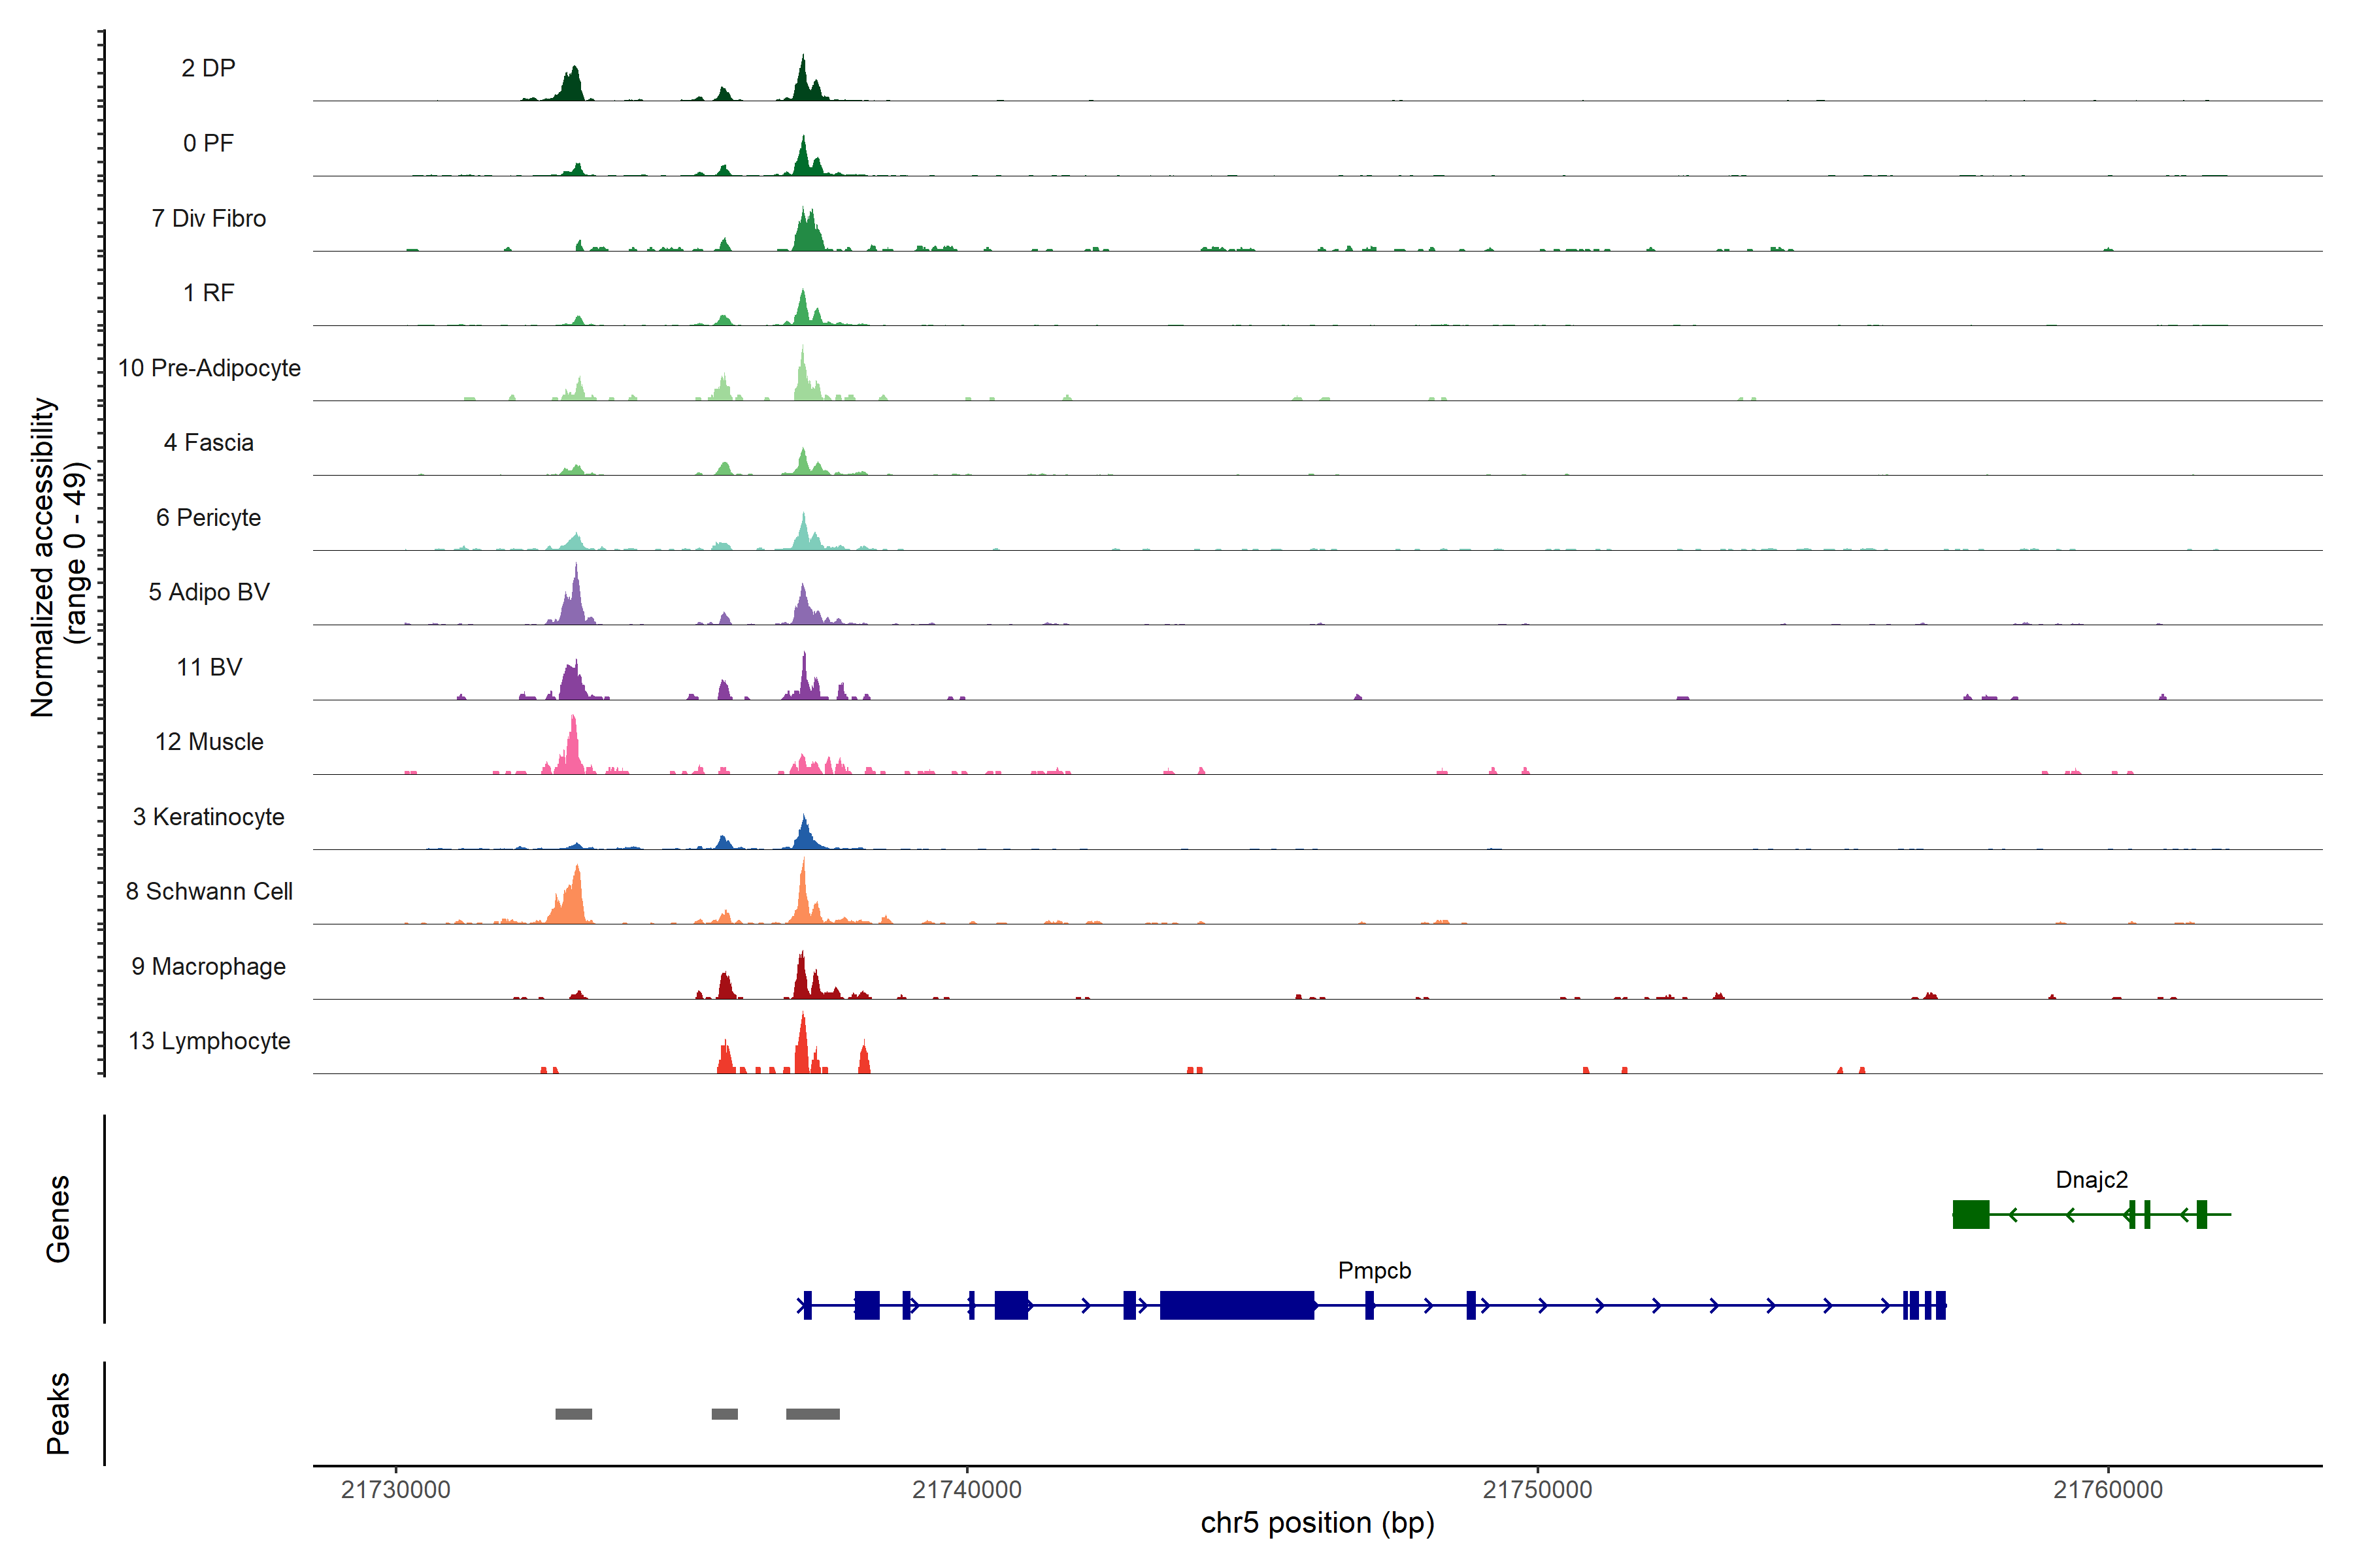This screenshot has height=1568, width=2353.
Task: Click the largest blue Pmpcb exon block
Action: point(1237,1305)
